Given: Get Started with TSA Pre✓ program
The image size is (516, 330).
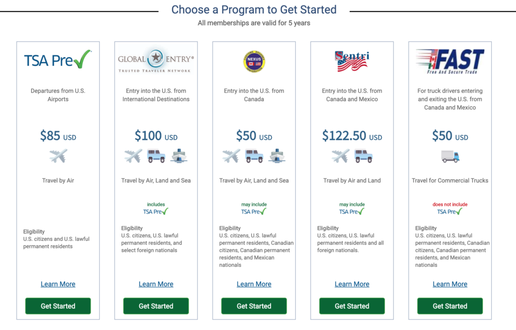Looking at the screenshot, I should [58, 306].
